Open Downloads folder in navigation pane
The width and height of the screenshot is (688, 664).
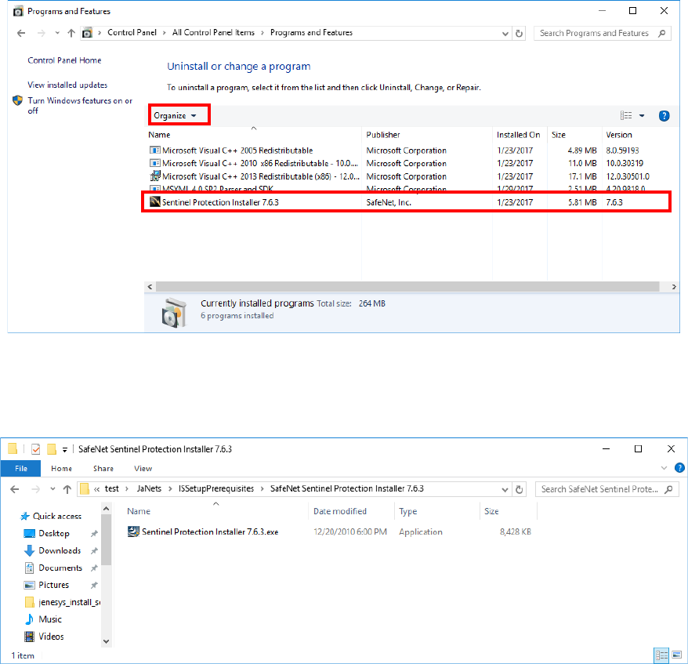tap(60, 550)
